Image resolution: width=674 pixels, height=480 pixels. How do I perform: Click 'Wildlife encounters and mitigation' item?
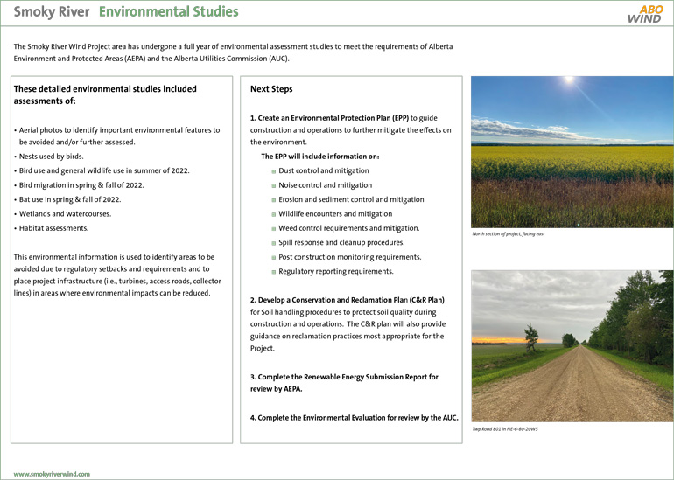click(335, 213)
